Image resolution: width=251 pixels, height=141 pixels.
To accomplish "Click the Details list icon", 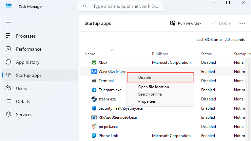I will [8, 101].
